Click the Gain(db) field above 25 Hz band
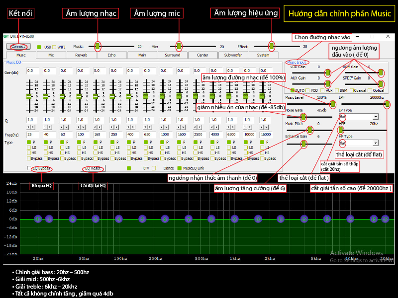 tap(33, 71)
